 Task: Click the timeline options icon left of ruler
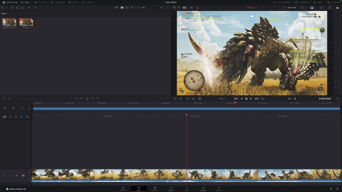tap(5, 108)
